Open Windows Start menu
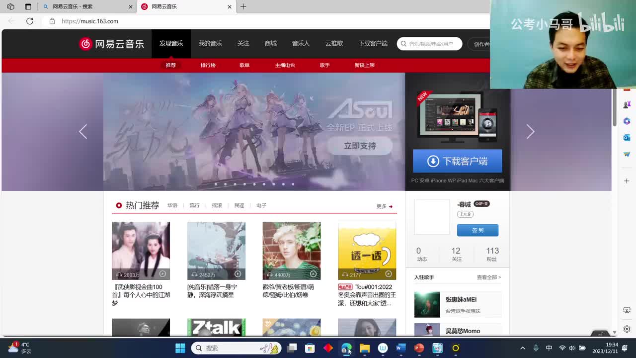 click(x=180, y=348)
